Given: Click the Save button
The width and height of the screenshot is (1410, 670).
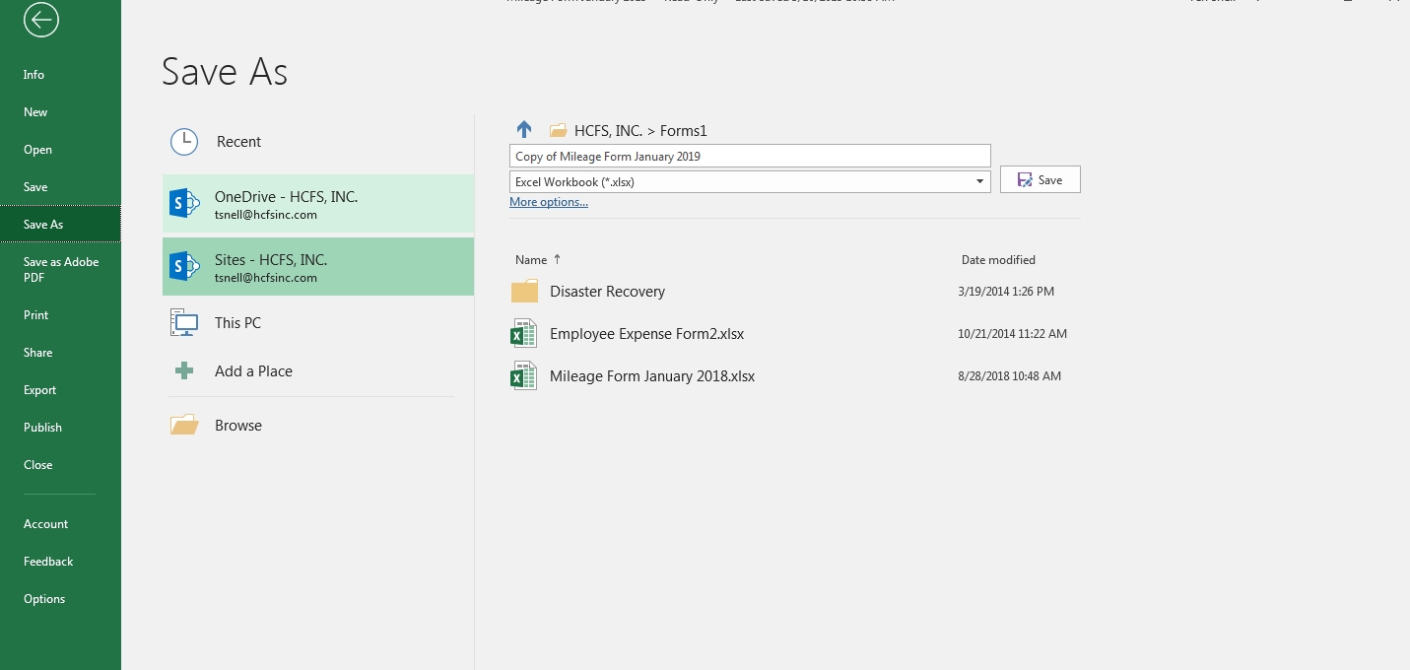Looking at the screenshot, I should pyautogui.click(x=1040, y=180).
